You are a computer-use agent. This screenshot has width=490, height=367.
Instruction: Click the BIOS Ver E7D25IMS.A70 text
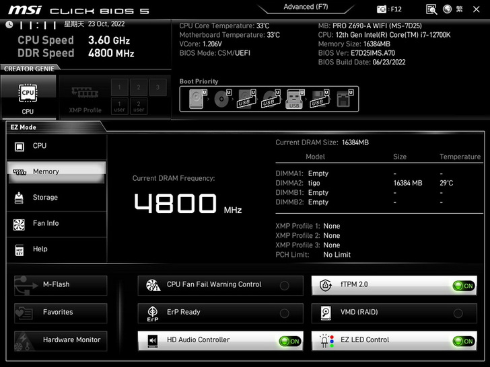coord(357,53)
